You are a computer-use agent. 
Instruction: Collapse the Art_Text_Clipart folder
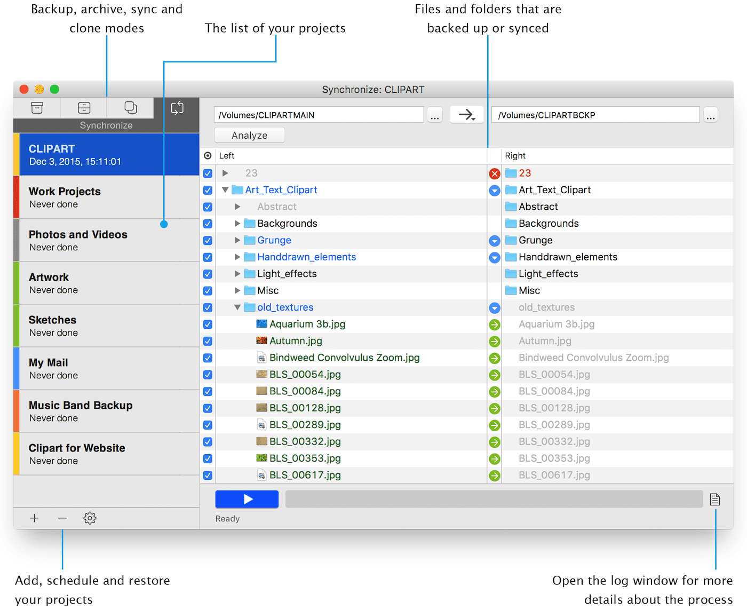[x=225, y=190]
